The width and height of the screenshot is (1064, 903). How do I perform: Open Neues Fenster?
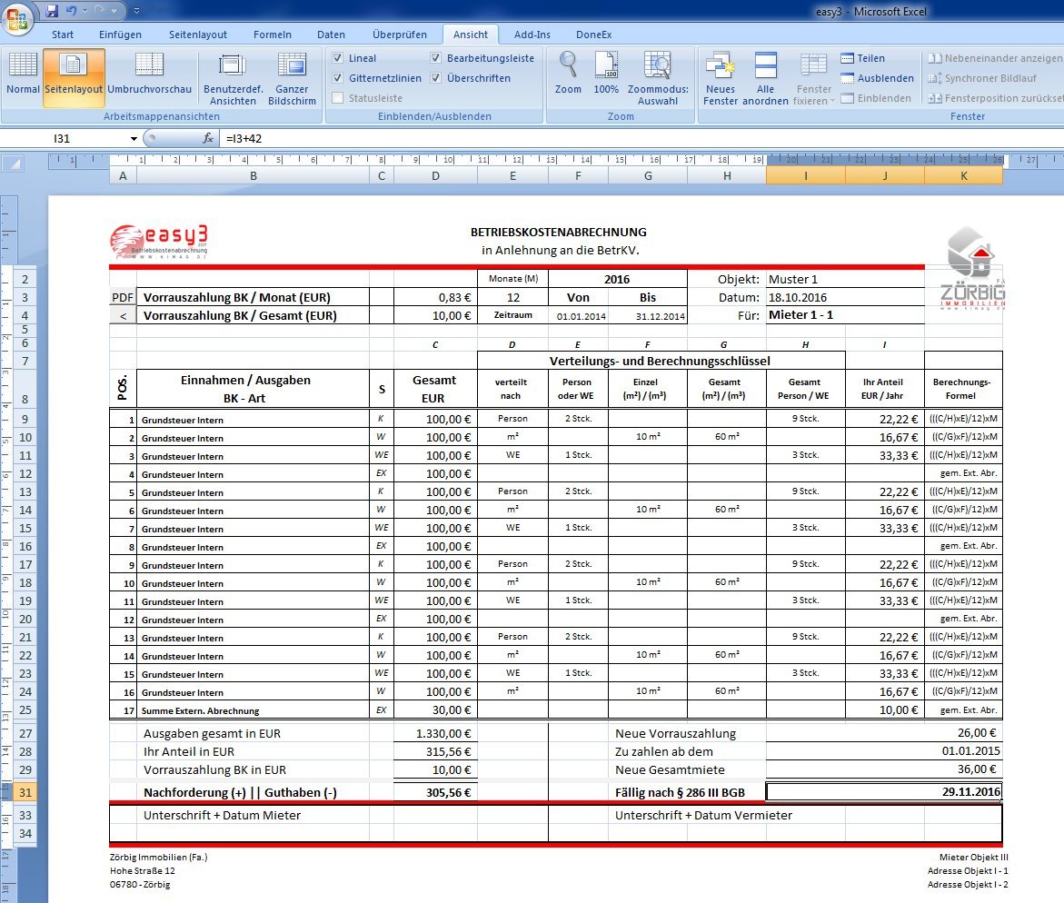tap(720, 79)
